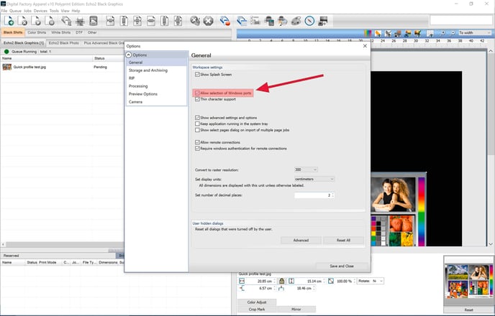Click the stepper on 100.00 % scale field

[354, 281]
